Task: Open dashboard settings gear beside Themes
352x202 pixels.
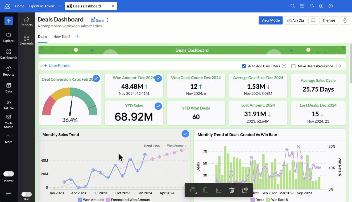Action: point(345,20)
